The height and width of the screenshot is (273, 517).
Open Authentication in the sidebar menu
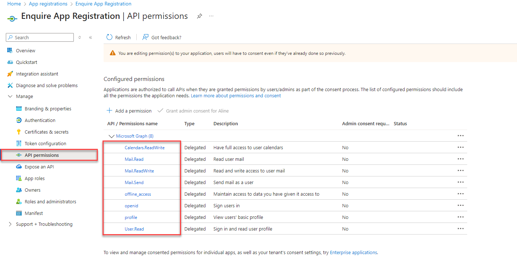(40, 120)
